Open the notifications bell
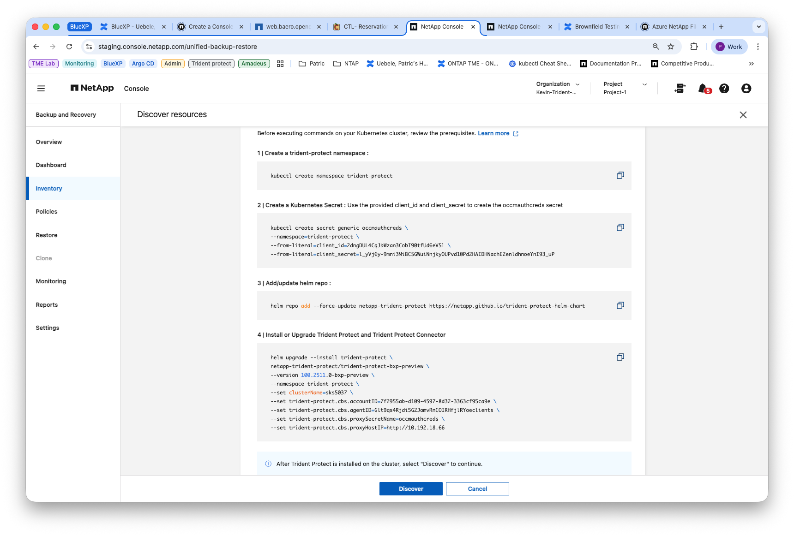This screenshot has width=794, height=536. click(703, 88)
